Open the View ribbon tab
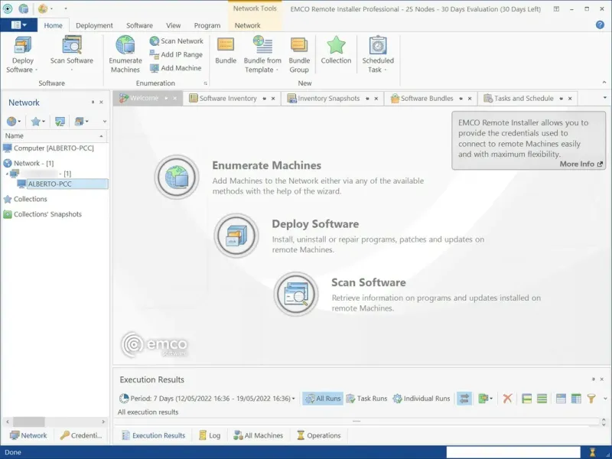 tap(174, 25)
